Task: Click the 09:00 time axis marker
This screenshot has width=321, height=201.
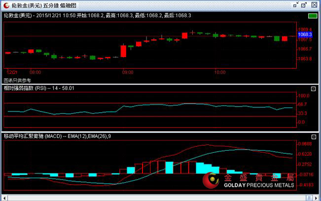Action: coord(127,72)
